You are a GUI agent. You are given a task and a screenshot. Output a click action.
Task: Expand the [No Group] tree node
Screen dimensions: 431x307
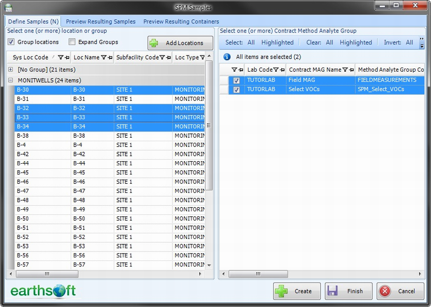click(11, 70)
